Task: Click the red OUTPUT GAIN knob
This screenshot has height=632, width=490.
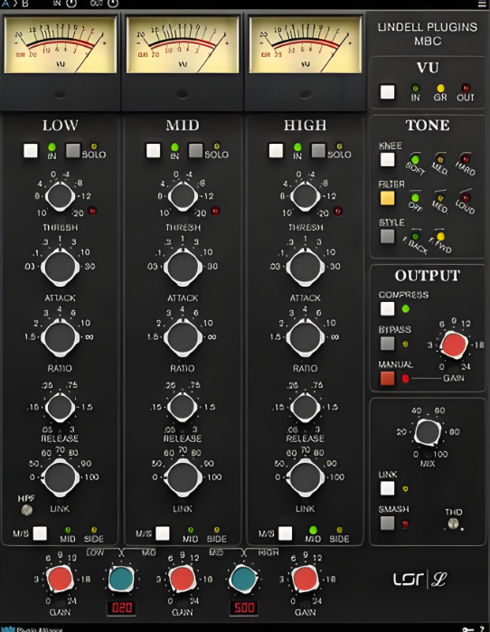Action: point(454,344)
